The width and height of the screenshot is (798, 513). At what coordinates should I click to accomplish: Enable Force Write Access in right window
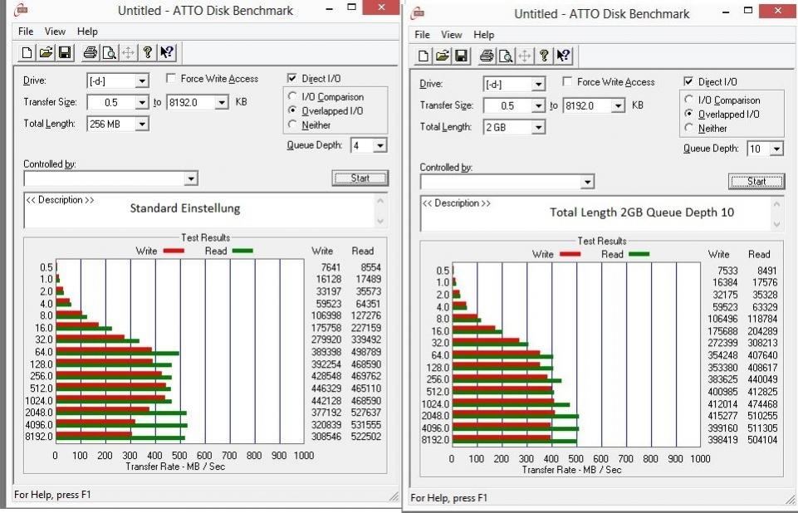(x=567, y=81)
